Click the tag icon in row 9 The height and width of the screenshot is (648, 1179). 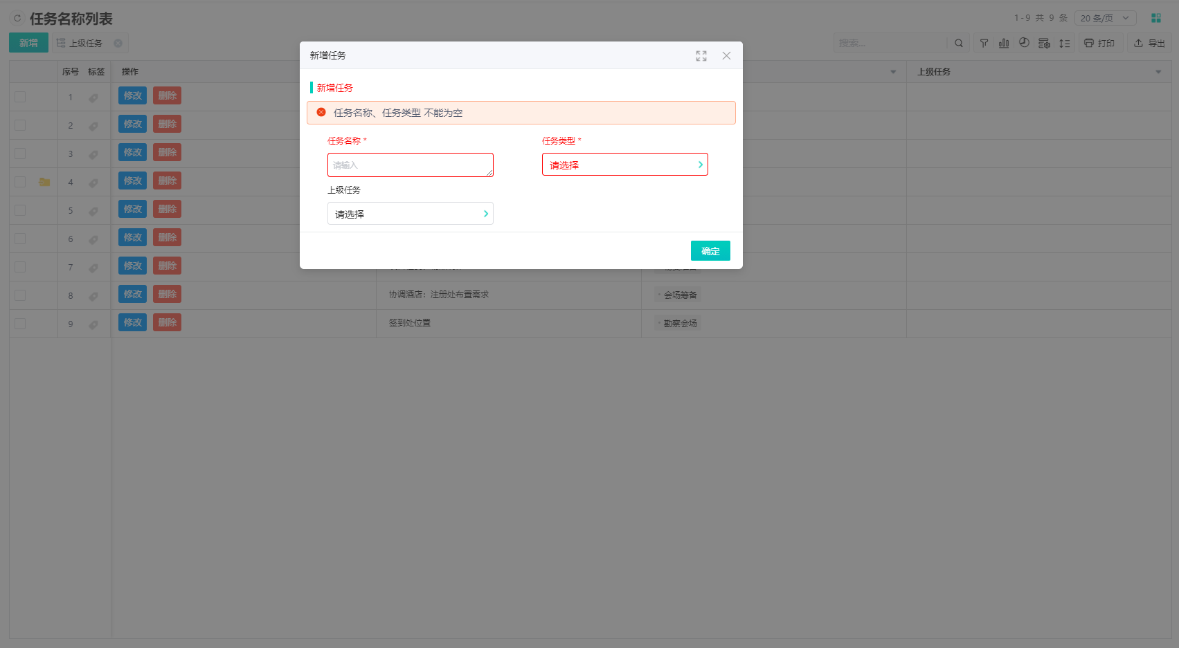click(x=93, y=324)
